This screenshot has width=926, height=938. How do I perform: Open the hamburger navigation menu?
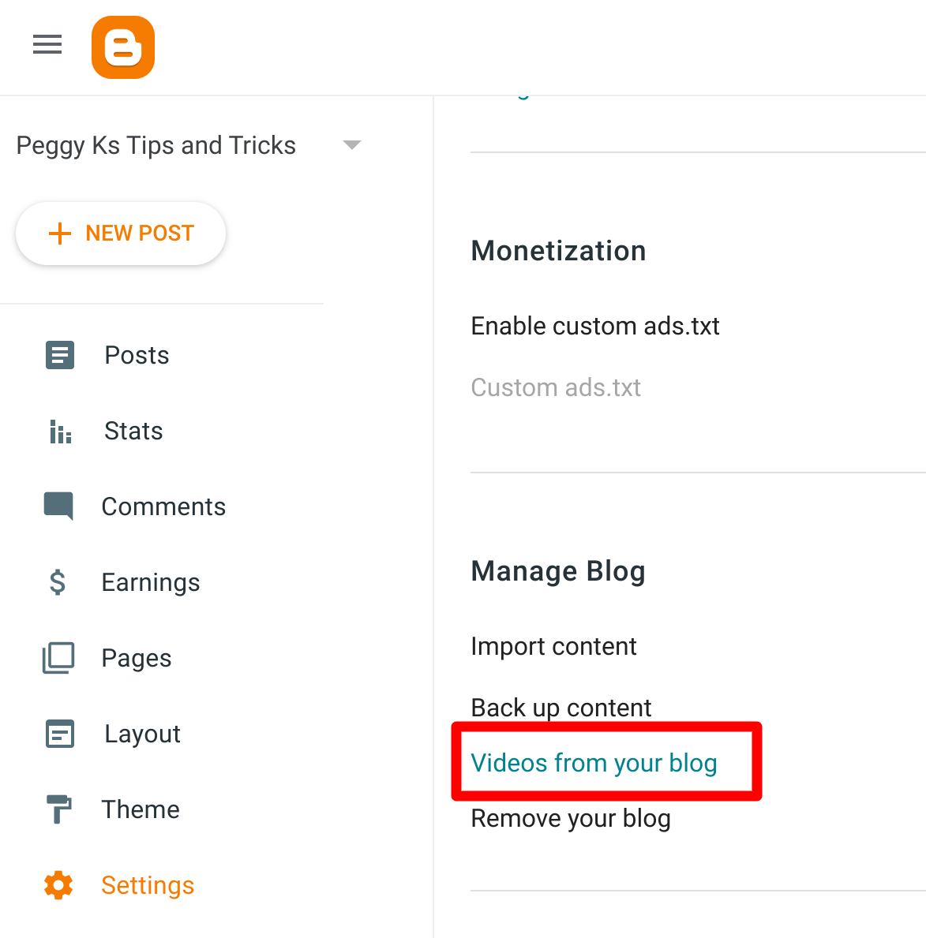(47, 45)
